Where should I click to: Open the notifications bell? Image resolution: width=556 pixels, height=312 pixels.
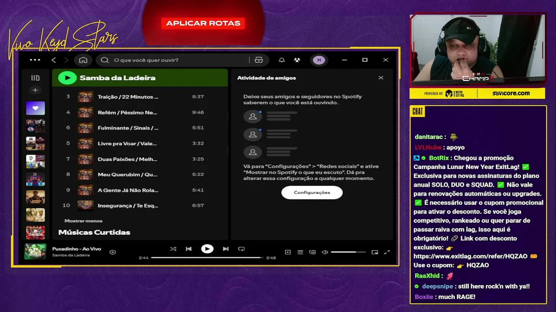[x=281, y=60]
